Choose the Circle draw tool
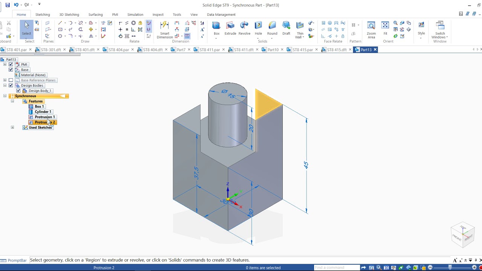482x271 pixels. [x=60, y=36]
